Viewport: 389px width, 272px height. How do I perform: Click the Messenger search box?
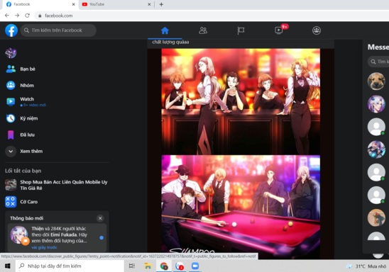click(x=378, y=62)
